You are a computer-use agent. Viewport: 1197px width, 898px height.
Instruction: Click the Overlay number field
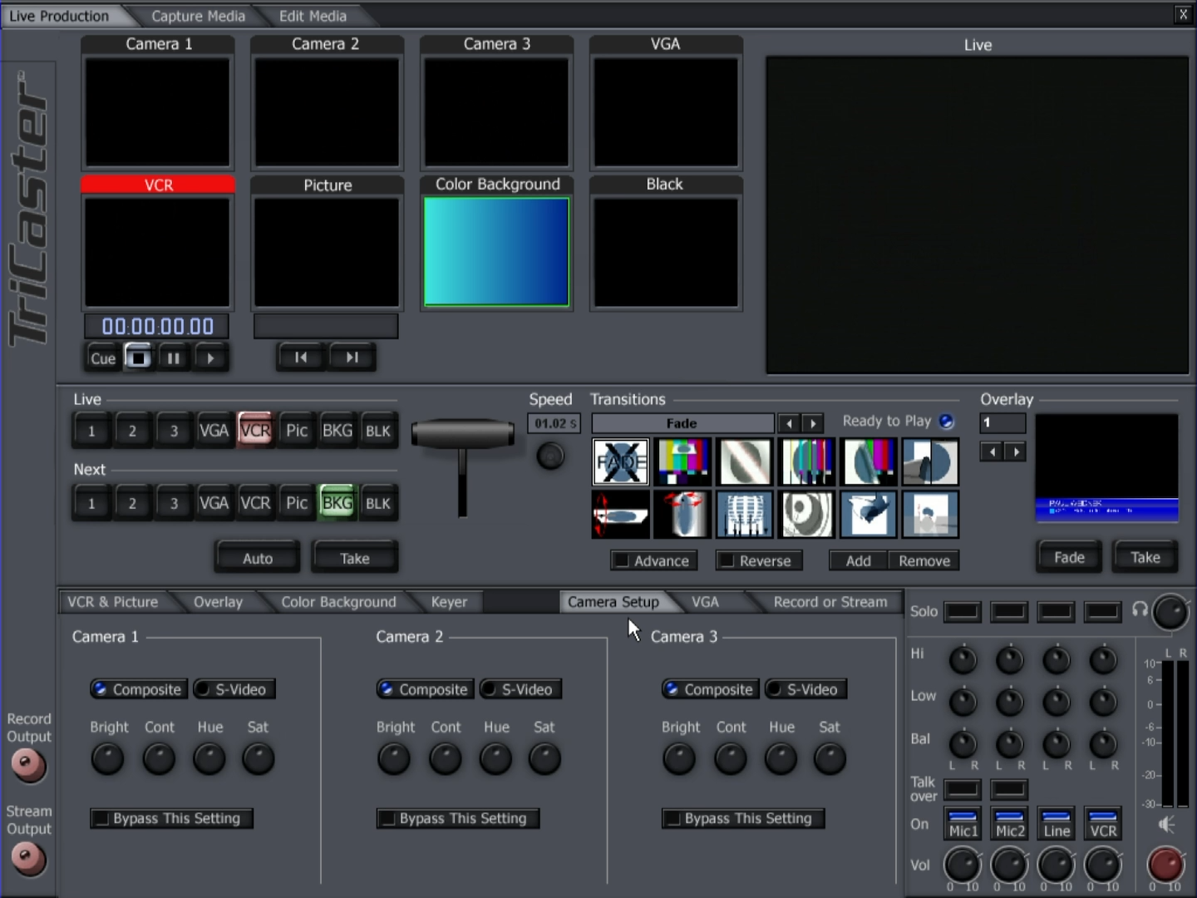[1002, 423]
